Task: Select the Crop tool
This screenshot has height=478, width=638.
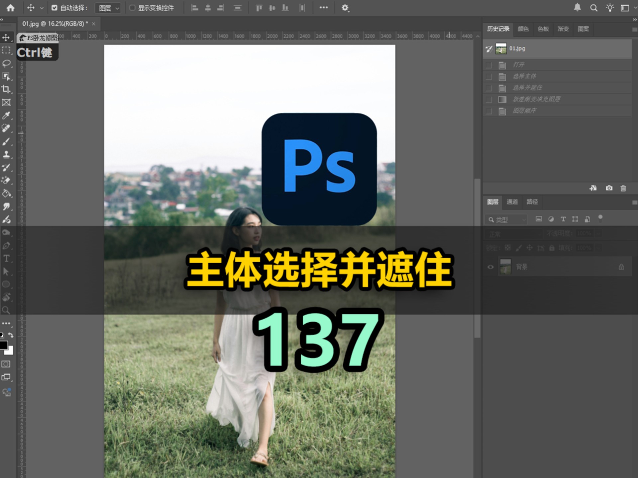Action: tap(6, 89)
